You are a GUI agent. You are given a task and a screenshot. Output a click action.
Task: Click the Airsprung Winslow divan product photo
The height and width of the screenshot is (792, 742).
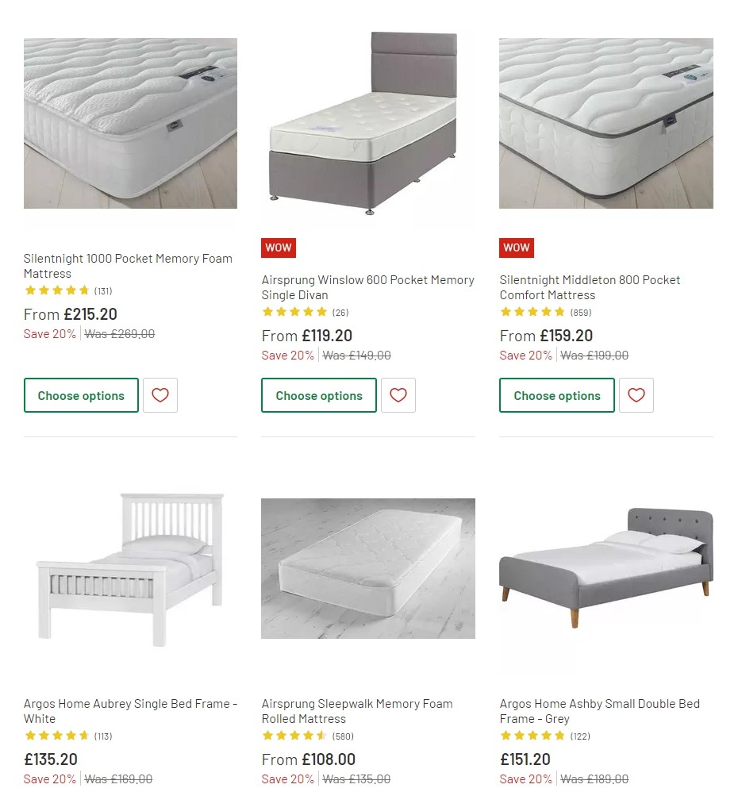pyautogui.click(x=367, y=127)
